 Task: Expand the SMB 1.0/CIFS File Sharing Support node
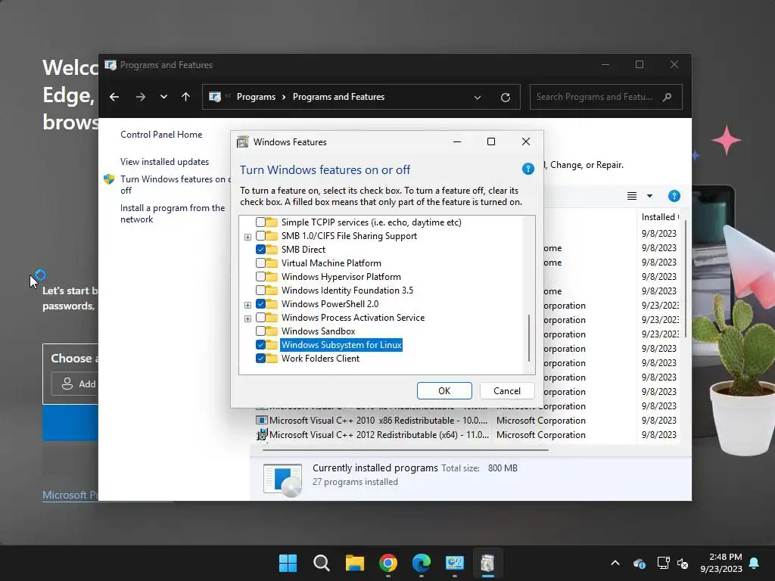click(x=247, y=237)
